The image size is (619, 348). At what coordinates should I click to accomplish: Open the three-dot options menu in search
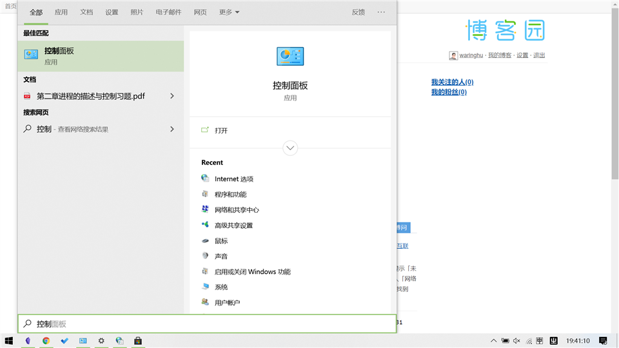tap(381, 12)
